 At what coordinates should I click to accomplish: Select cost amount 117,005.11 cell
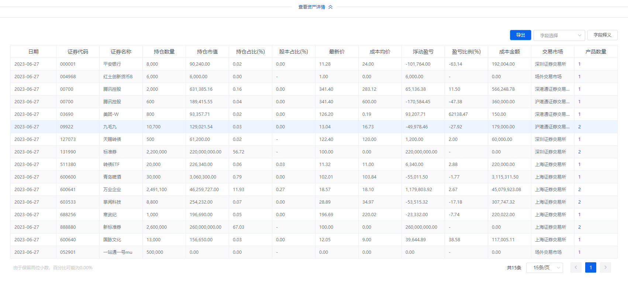[510, 240]
